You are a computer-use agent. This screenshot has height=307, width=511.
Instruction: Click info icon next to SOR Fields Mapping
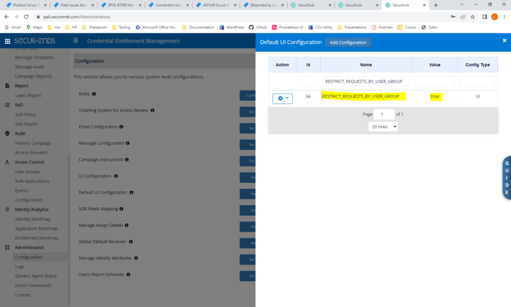pos(121,209)
